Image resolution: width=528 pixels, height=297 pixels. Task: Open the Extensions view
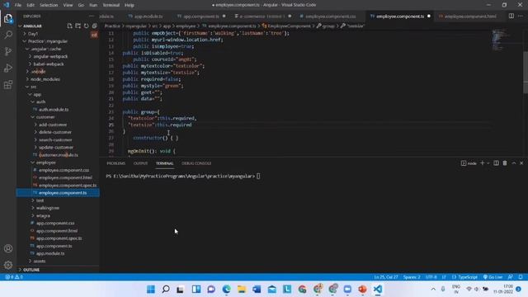[8, 84]
